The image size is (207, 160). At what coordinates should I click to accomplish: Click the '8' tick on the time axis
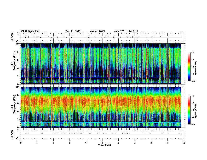click(x=151, y=143)
